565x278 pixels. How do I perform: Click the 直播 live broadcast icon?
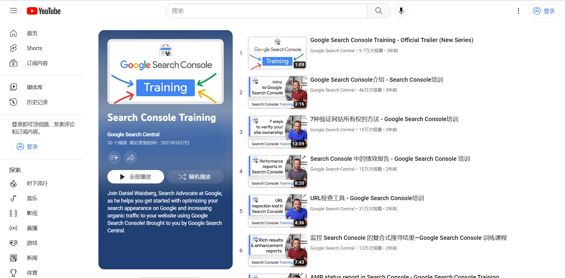pyautogui.click(x=13, y=228)
